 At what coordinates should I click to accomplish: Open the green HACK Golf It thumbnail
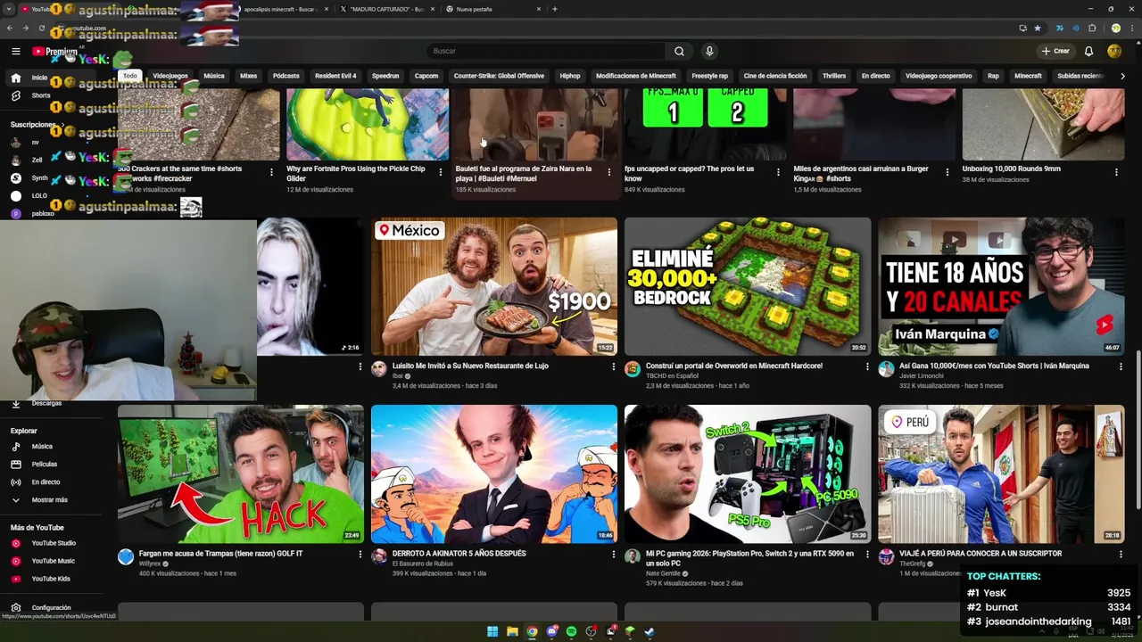pos(241,473)
